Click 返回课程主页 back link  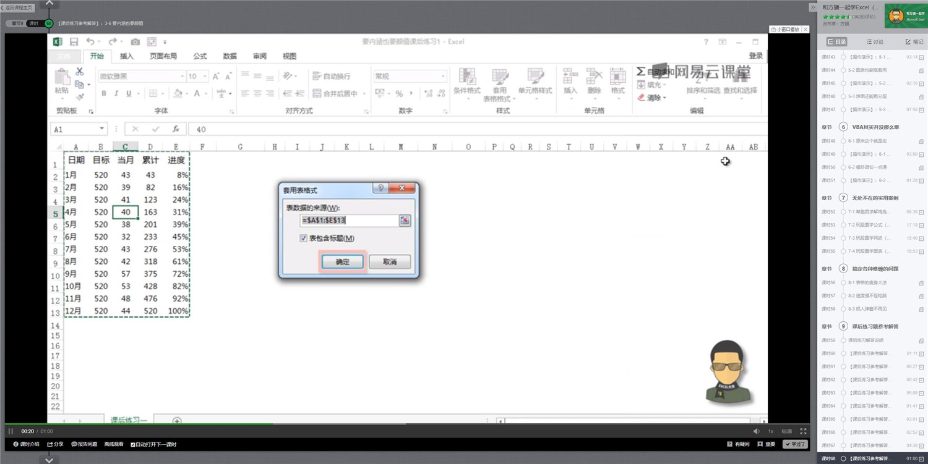[17, 7]
